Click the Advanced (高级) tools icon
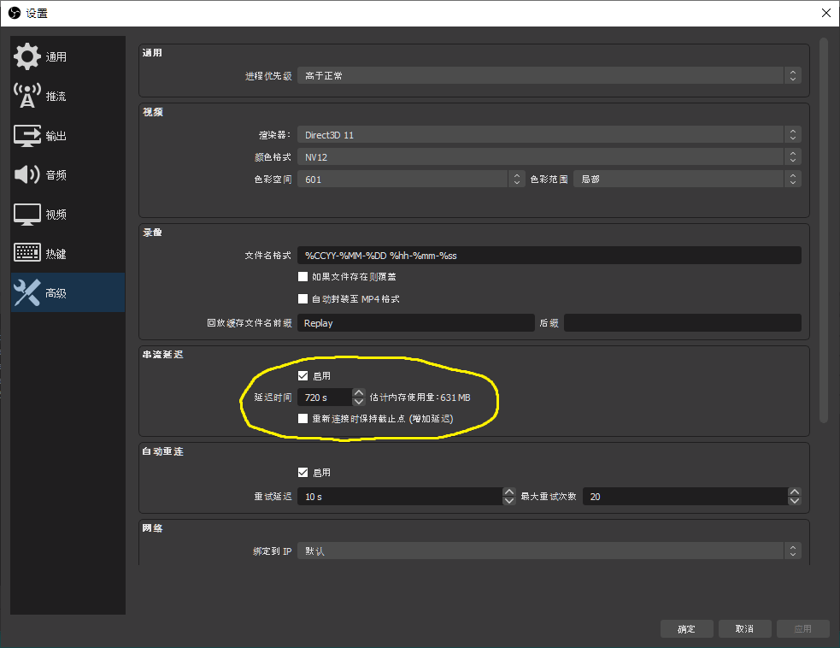 [27, 293]
